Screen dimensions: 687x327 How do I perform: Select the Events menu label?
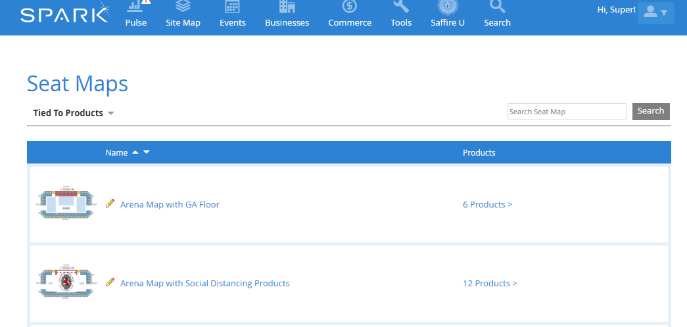tap(233, 23)
